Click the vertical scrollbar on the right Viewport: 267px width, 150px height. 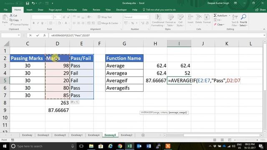click(x=265, y=86)
